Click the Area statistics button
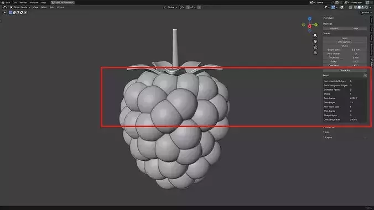 356,29
